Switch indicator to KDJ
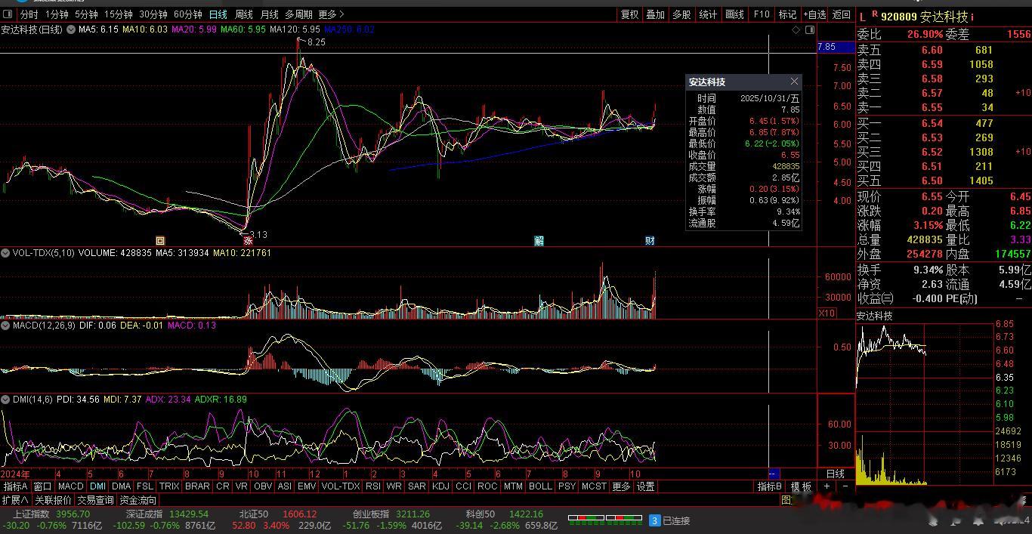 (440, 486)
